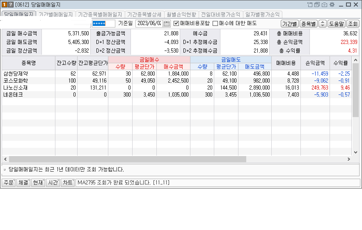
Task: Click total profit value 223,339
Action: (x=349, y=42)
